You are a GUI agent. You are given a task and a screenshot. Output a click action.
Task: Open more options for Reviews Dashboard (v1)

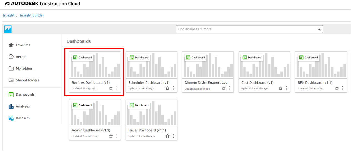pyautogui.click(x=117, y=88)
